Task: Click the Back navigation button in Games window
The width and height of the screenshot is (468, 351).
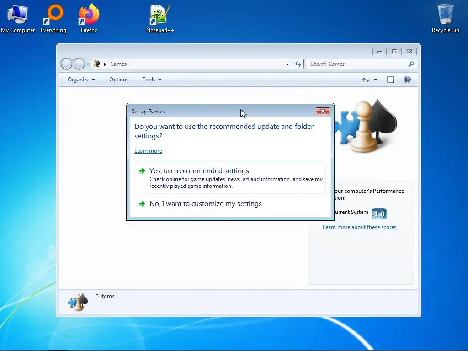Action: pyautogui.click(x=66, y=64)
